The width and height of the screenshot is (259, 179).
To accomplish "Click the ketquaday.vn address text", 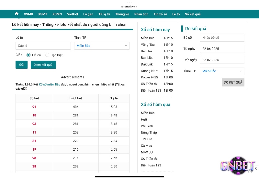I will coord(129,6).
